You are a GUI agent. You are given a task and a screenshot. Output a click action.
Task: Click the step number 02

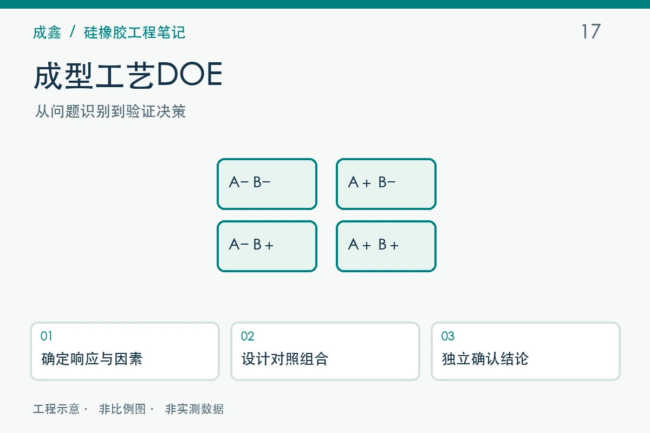tap(248, 336)
